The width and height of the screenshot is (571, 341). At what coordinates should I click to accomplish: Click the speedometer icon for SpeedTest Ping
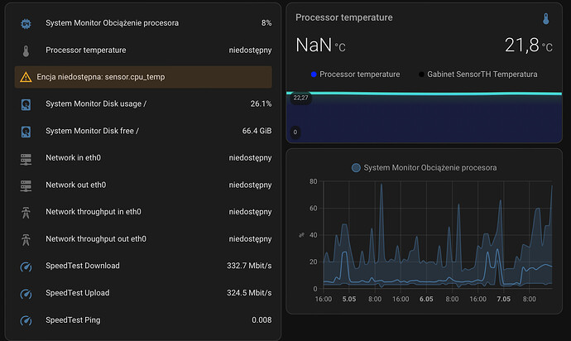point(26,321)
